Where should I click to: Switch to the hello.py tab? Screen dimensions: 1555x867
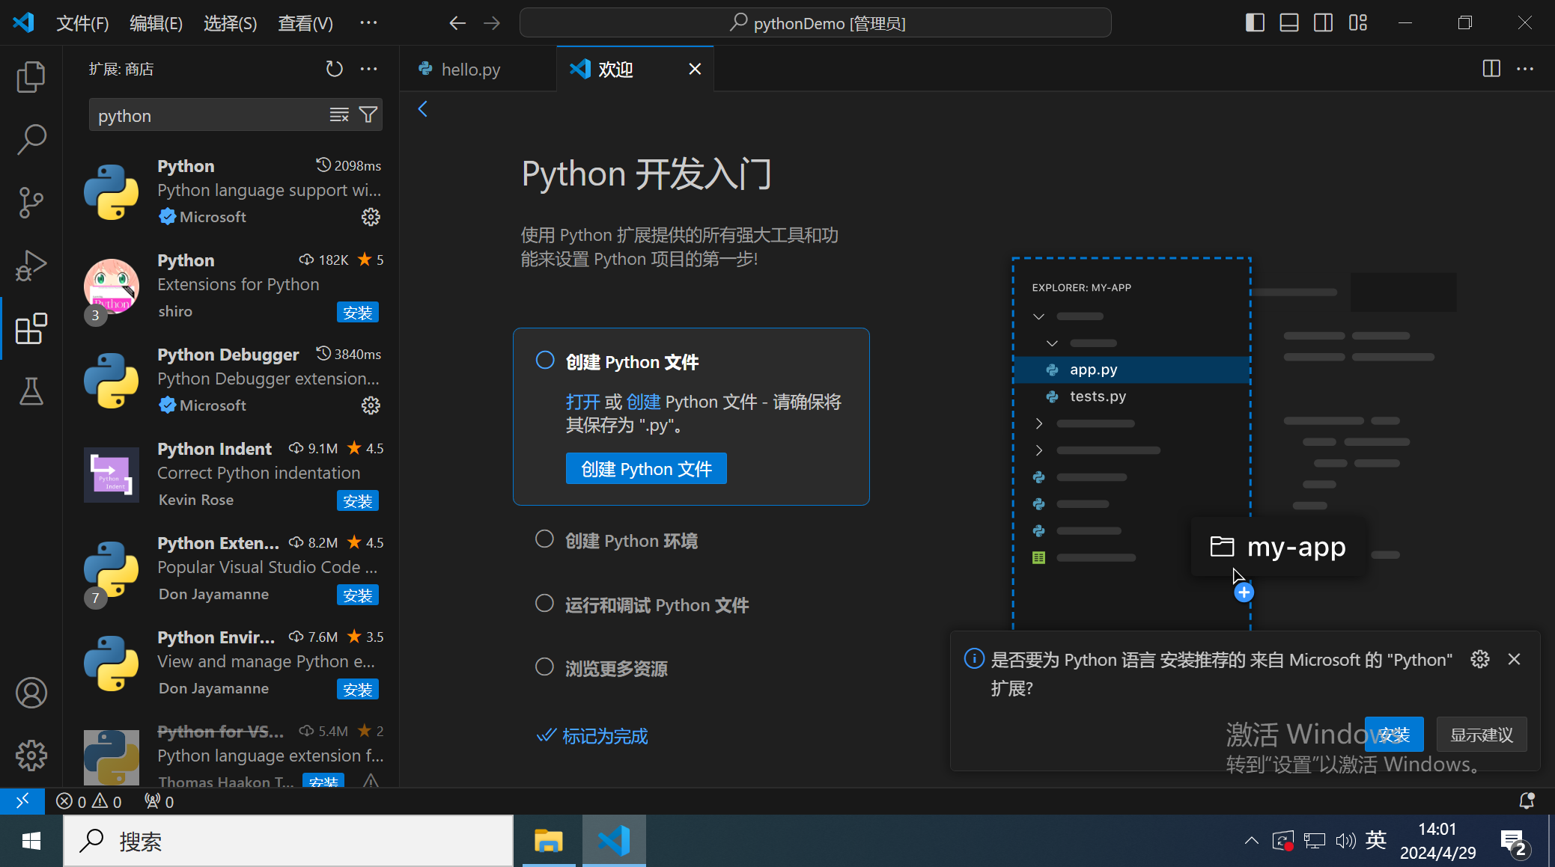click(469, 70)
